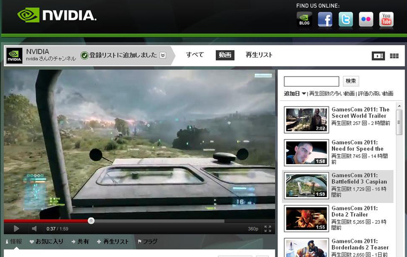Image resolution: width=407 pixels, height=257 pixels.
Task: Open Need for Speed the video title
Action: point(357,145)
